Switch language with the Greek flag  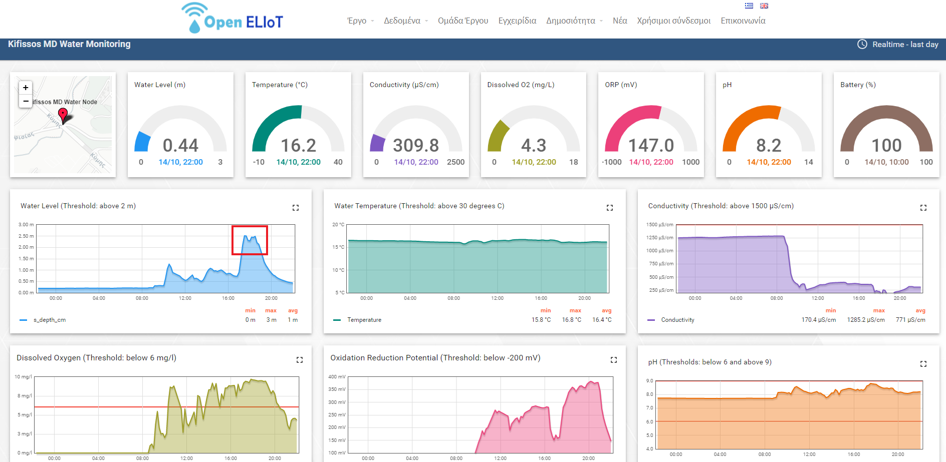pos(749,6)
